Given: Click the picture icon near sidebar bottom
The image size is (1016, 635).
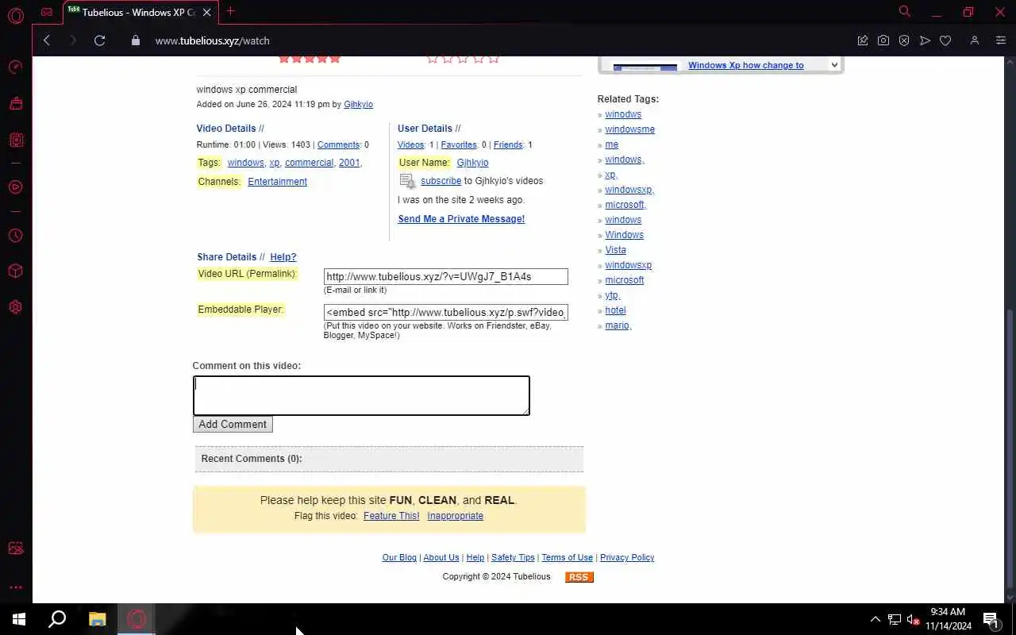Looking at the screenshot, I should 15,548.
